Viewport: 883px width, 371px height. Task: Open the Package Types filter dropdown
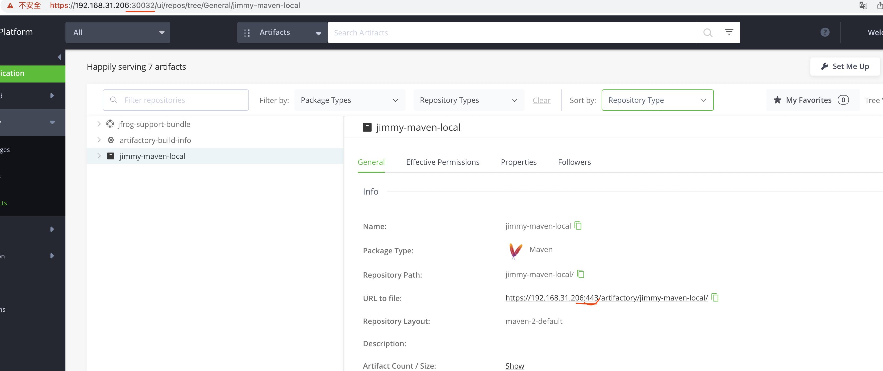[350, 100]
